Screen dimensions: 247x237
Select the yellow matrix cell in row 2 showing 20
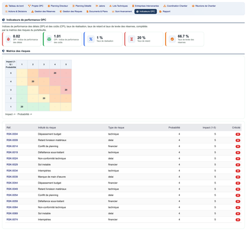44,98
